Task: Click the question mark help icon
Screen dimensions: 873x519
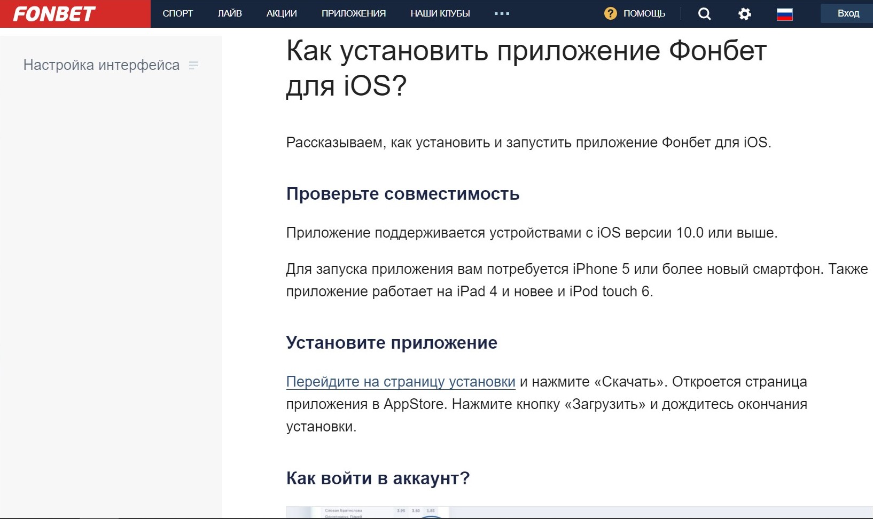Action: coord(610,13)
